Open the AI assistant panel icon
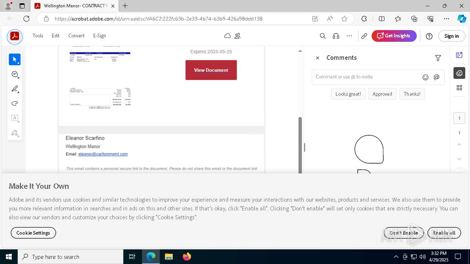Screen dimensions: 470x264 [459, 55]
